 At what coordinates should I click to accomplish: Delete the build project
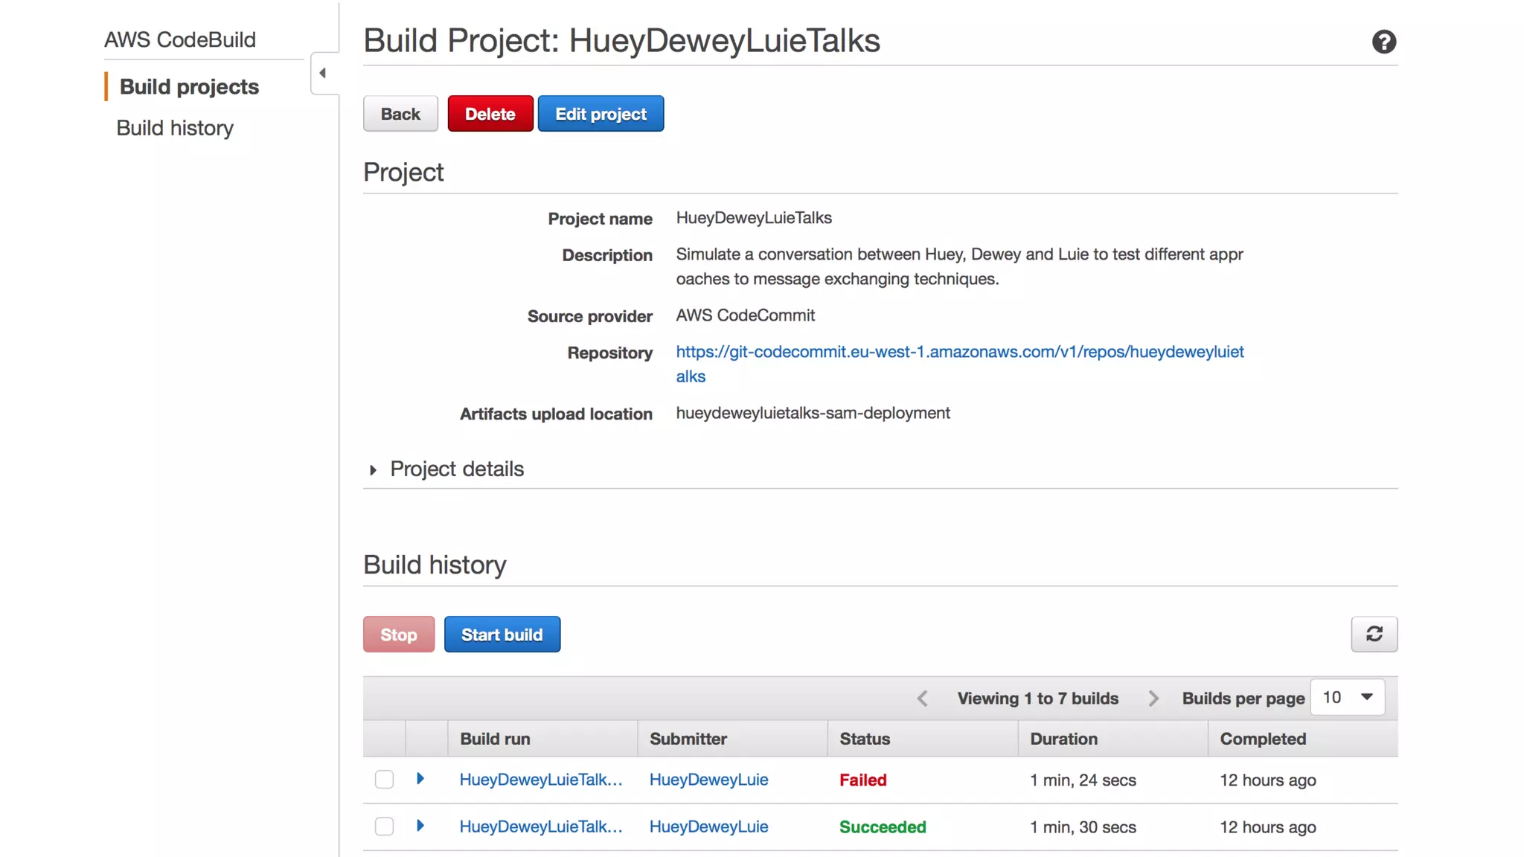(490, 113)
